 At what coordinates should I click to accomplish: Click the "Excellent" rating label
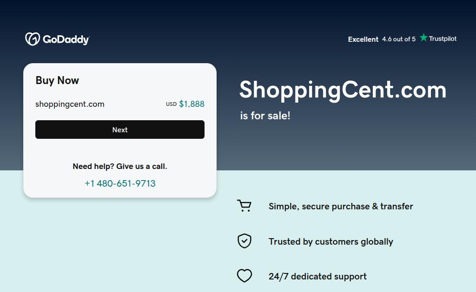(363, 39)
